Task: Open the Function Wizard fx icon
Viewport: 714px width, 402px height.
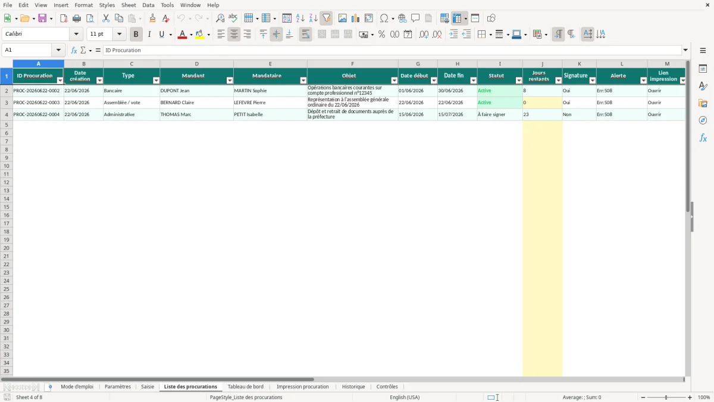Action: (x=74, y=51)
